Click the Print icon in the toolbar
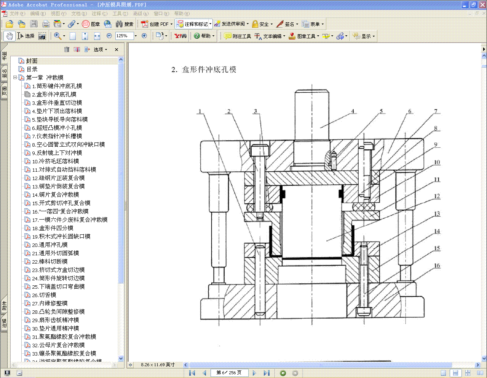 click(45, 24)
